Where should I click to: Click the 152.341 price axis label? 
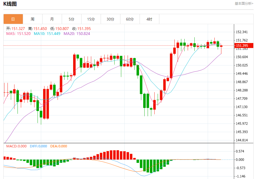pyautogui.click(x=242, y=32)
